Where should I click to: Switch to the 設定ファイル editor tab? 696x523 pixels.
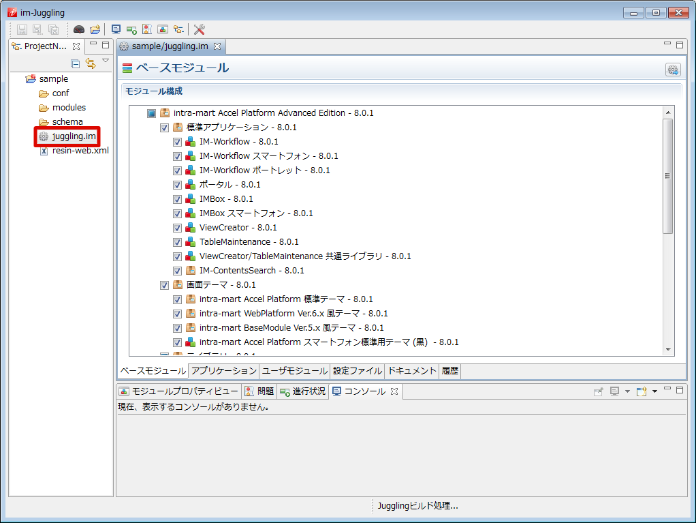tap(358, 371)
